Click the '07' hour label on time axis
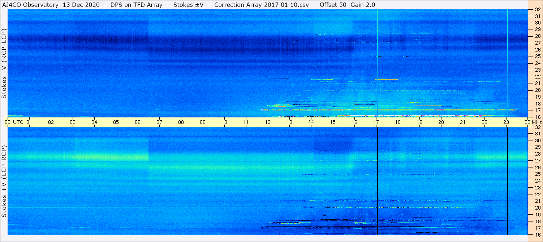Image resolution: width=543 pixels, height=242 pixels. click(x=159, y=122)
